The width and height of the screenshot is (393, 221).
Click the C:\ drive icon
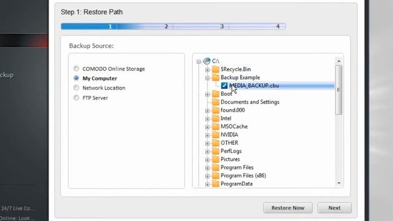pos(207,61)
